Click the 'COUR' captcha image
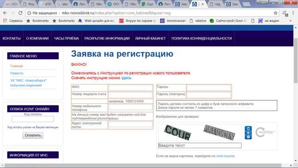Screen dimensions: 298x168 pos(177,133)
